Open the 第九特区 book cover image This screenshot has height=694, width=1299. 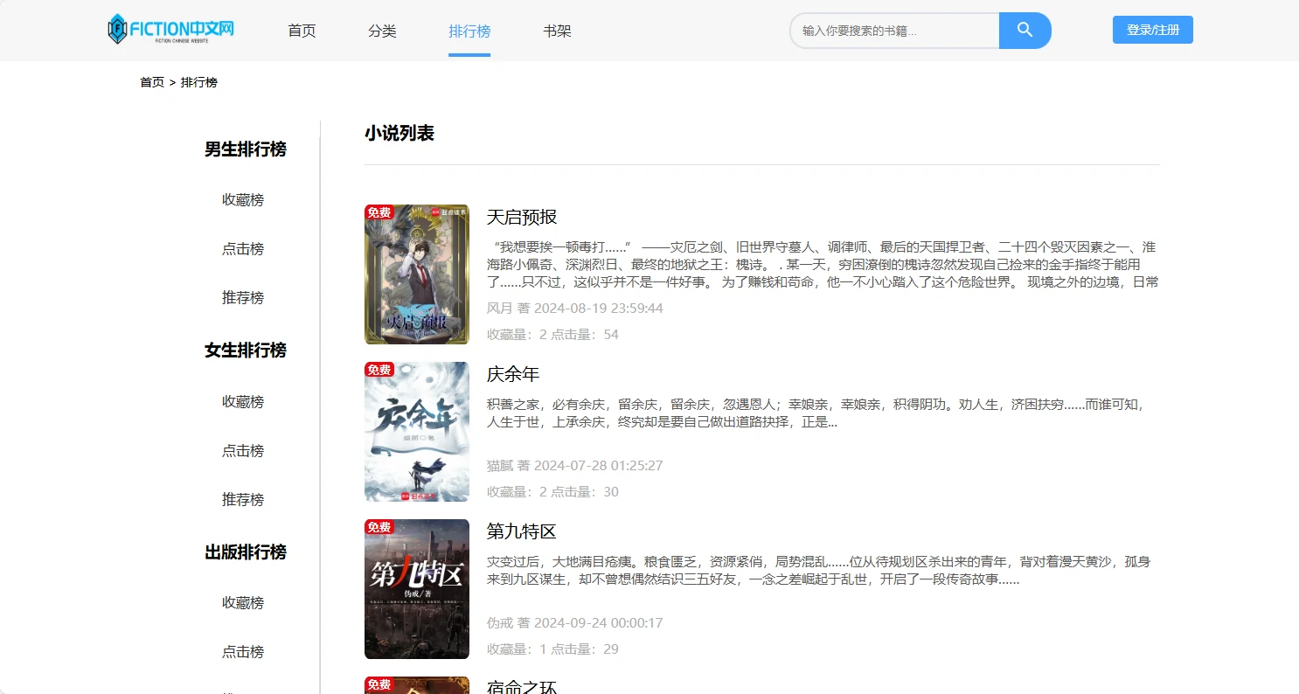click(x=416, y=589)
